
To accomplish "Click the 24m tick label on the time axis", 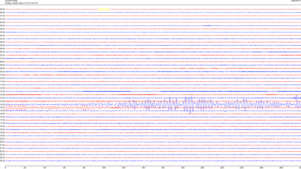I will (x=242, y=168).
